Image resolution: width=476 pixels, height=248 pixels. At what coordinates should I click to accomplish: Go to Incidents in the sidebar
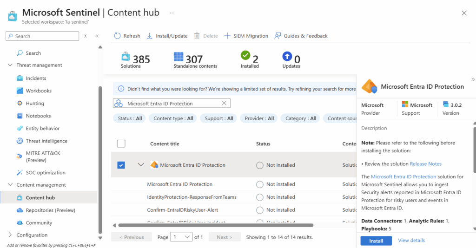pos(36,78)
